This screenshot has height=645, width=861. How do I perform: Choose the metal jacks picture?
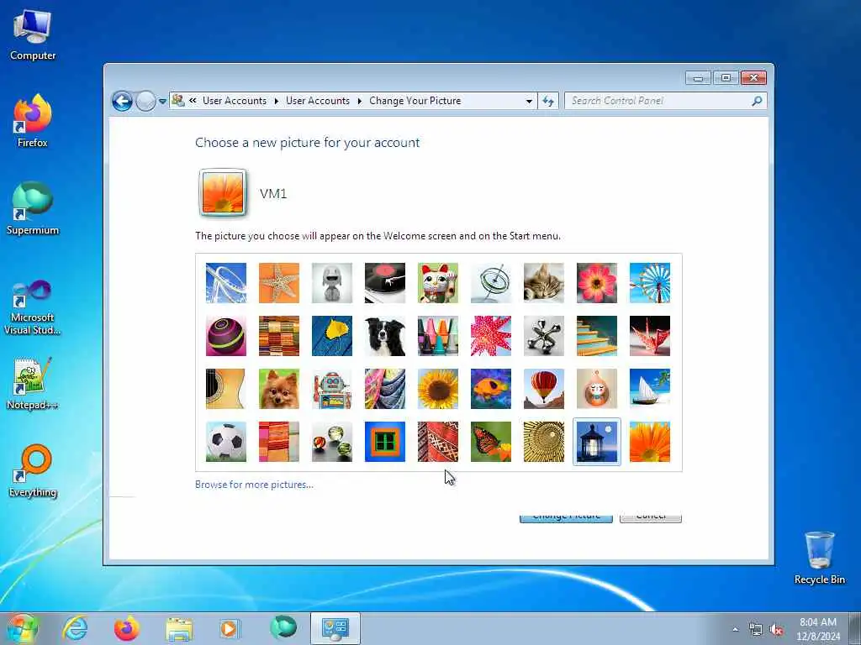pyautogui.click(x=544, y=336)
